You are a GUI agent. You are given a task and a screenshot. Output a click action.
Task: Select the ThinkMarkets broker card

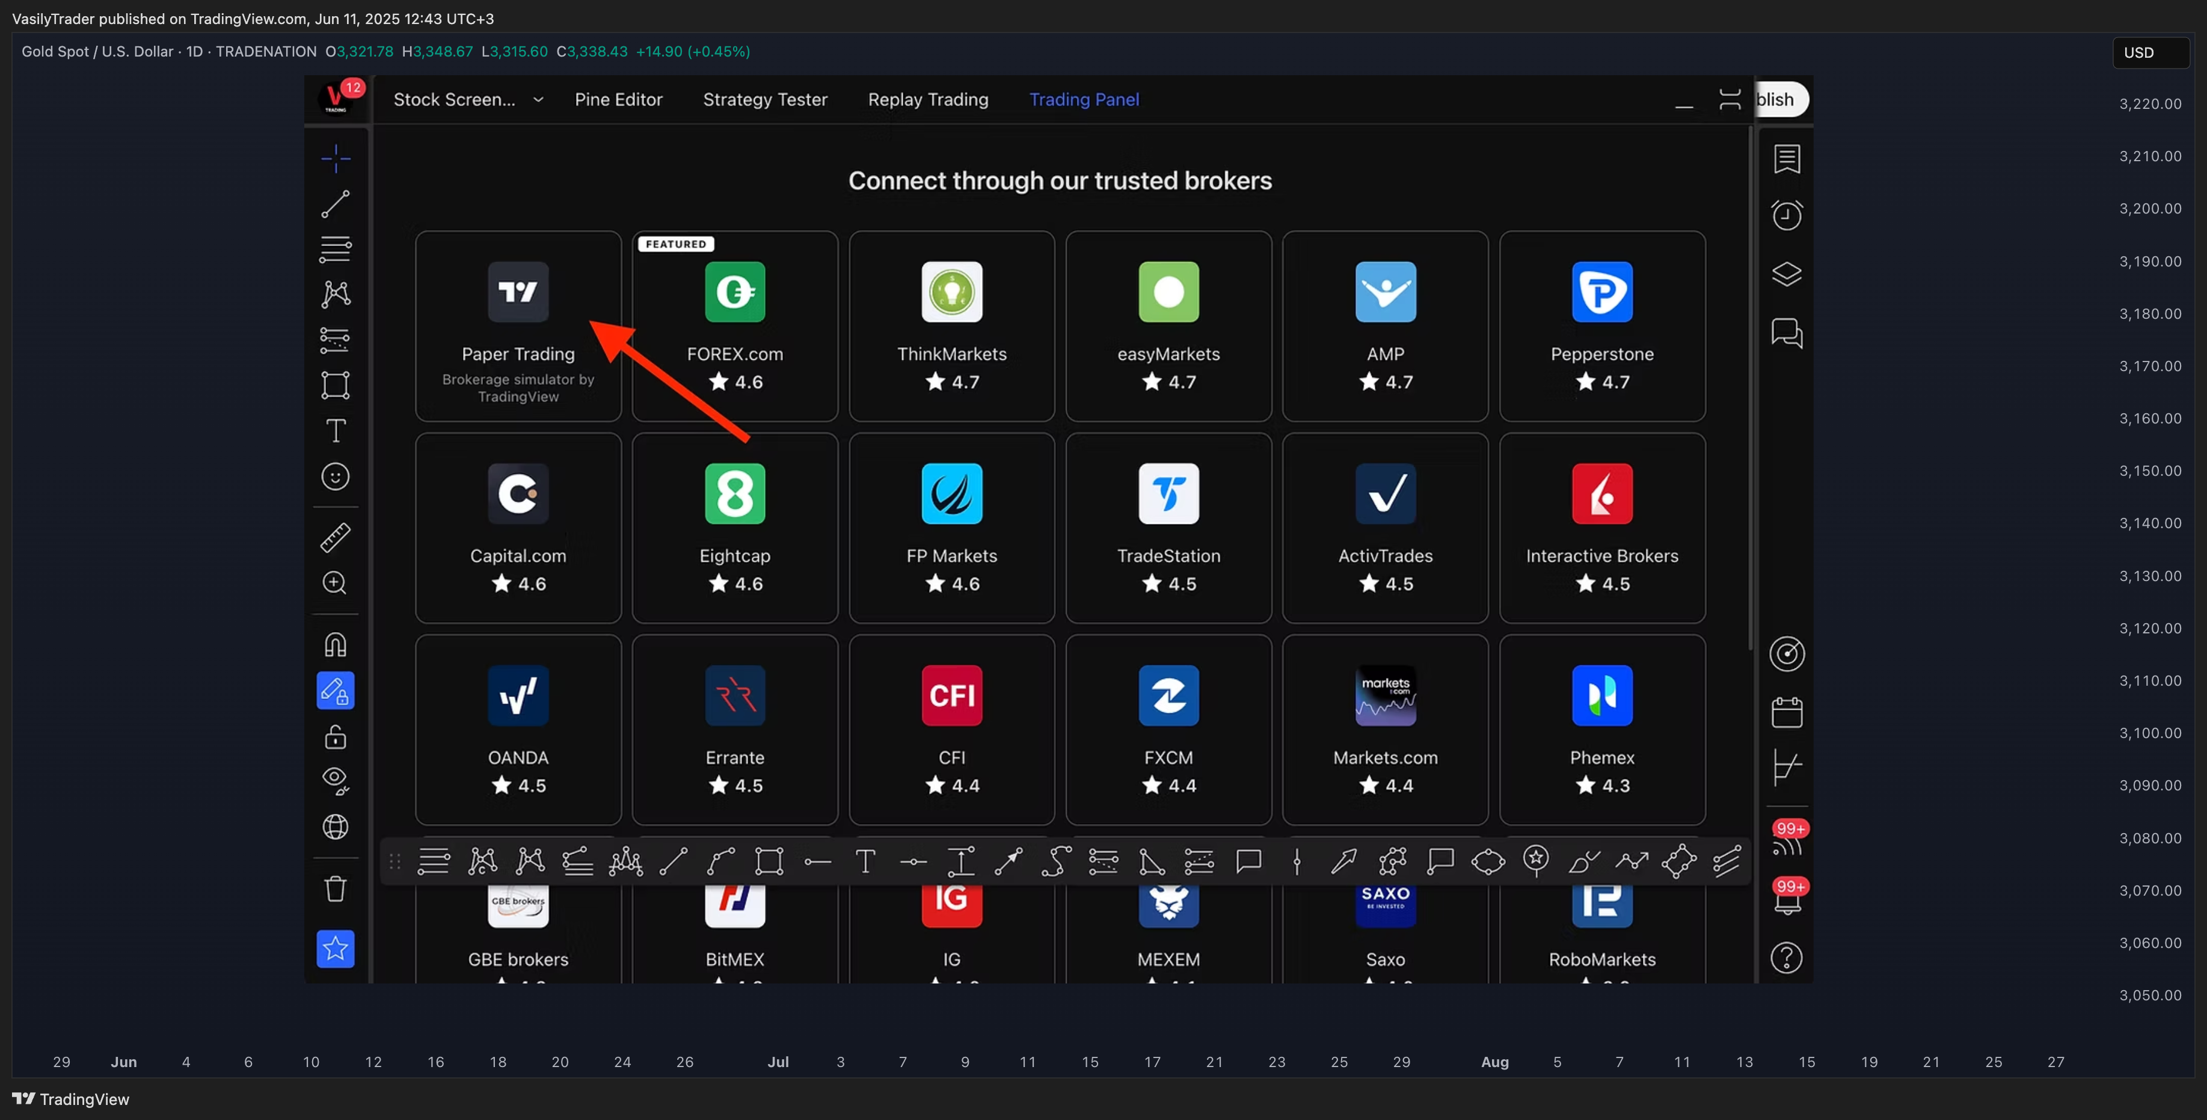pos(952,325)
